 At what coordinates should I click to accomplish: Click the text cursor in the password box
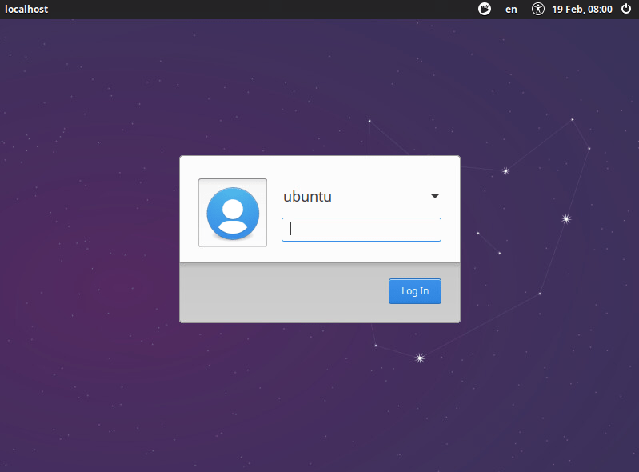[291, 230]
